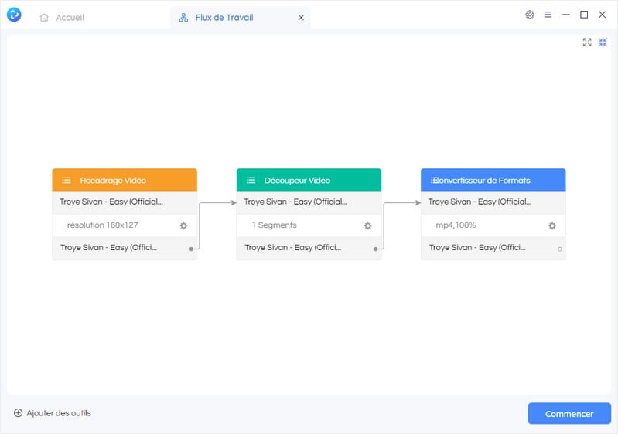Viewport: 618px width, 434px height.
Task: Click 1 Segments text
Action: 275,225
